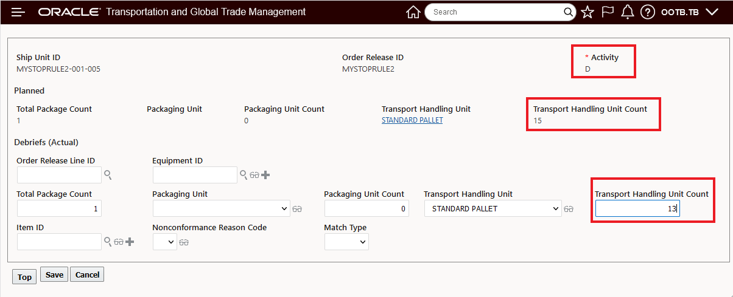Expand the Packaging Unit dropdown
The width and height of the screenshot is (733, 297).
tap(222, 208)
